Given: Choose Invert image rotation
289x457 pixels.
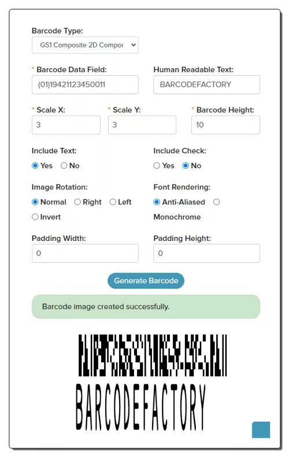Looking at the screenshot, I should pyautogui.click(x=35, y=217).
